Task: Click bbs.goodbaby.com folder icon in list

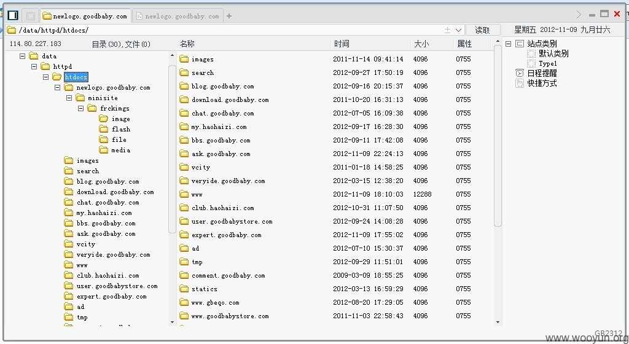Action: tap(184, 140)
